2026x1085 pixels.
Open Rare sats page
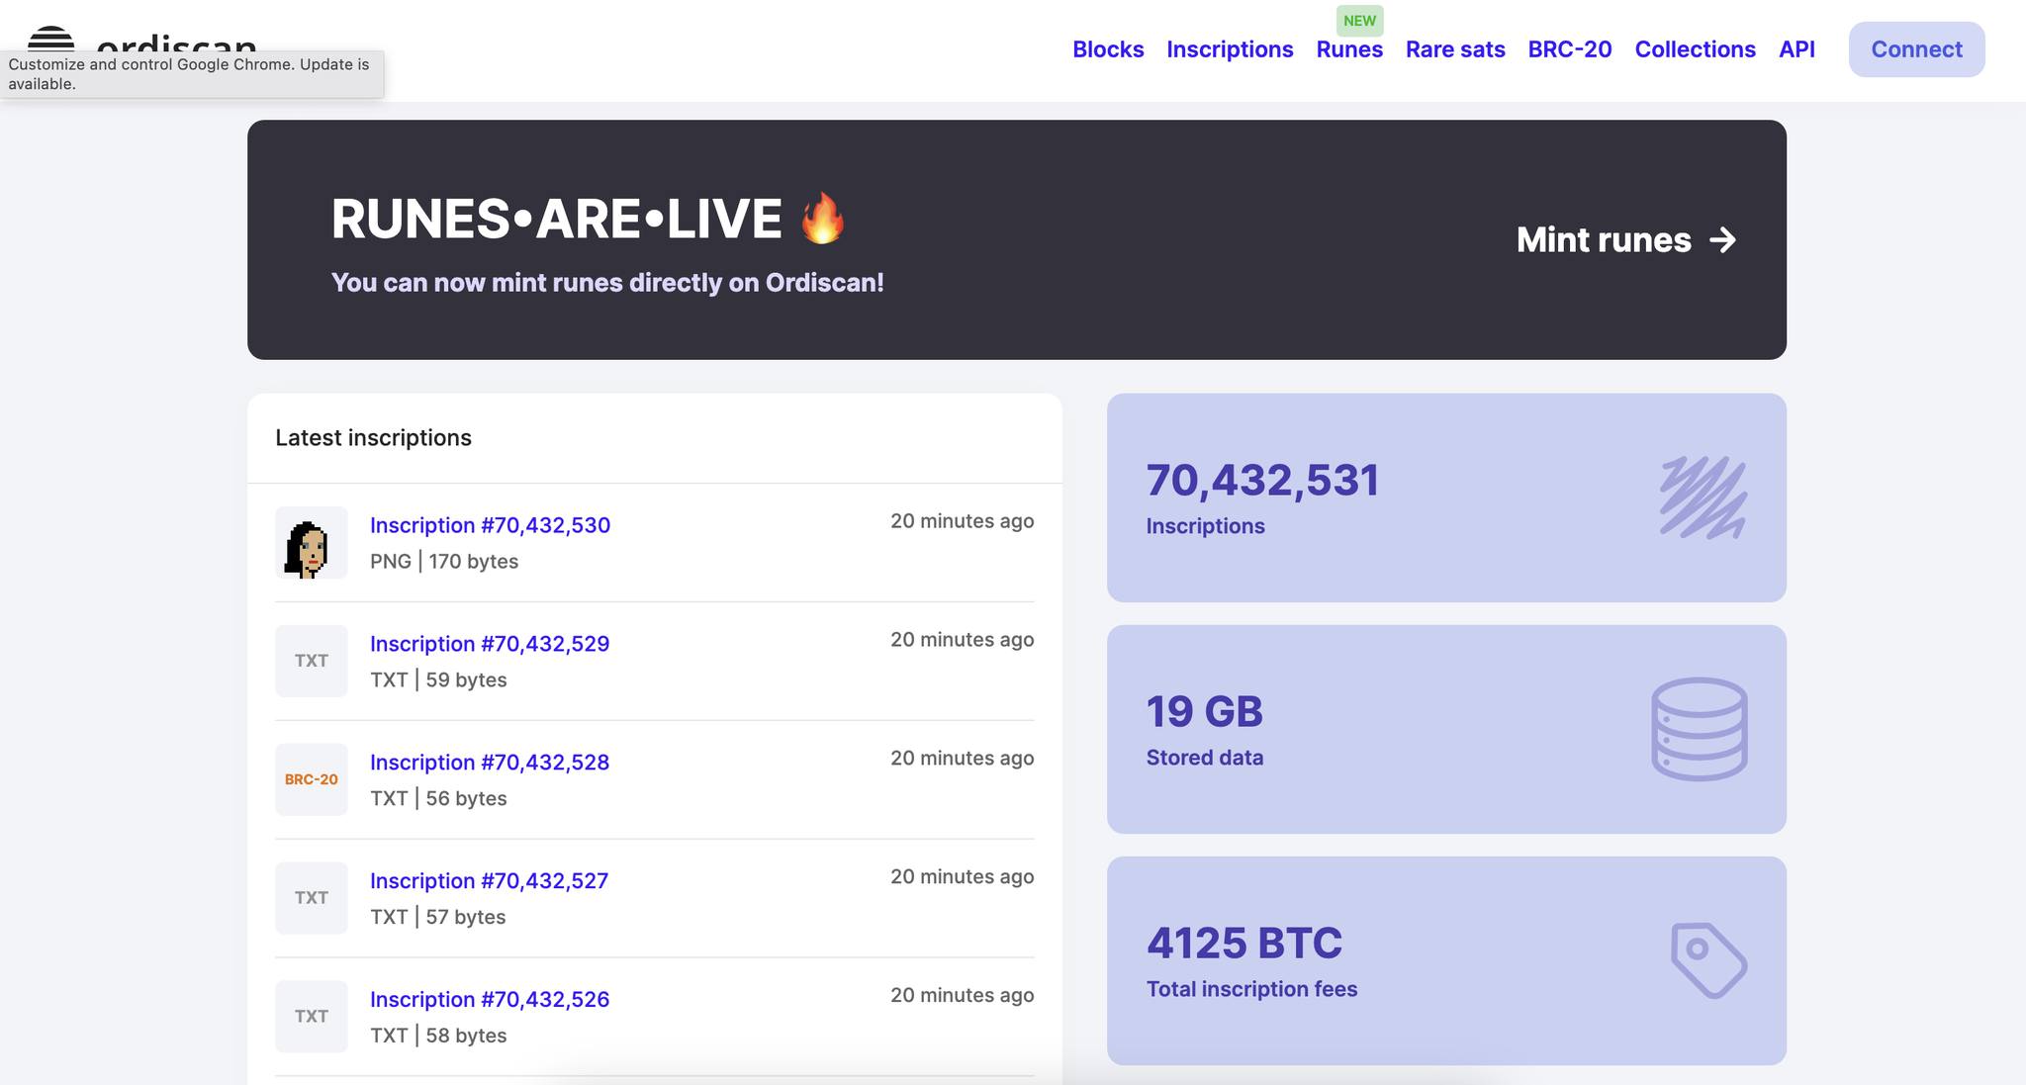[1455, 49]
